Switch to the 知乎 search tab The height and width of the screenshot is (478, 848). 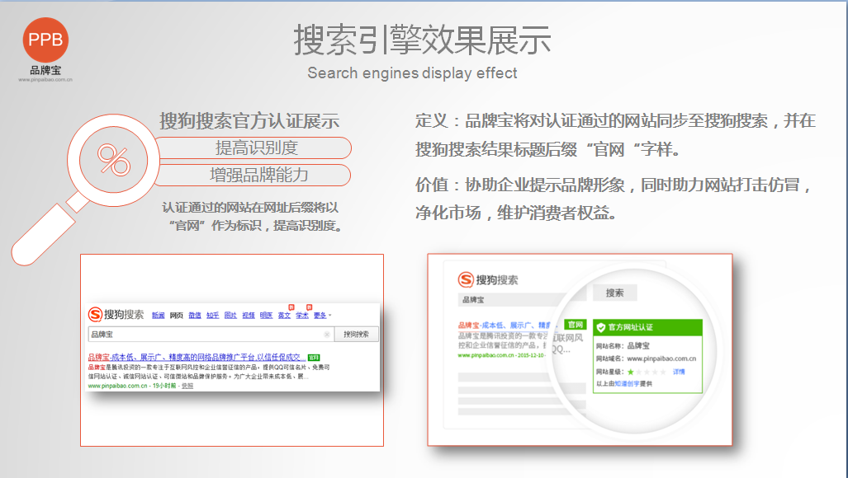(x=212, y=316)
